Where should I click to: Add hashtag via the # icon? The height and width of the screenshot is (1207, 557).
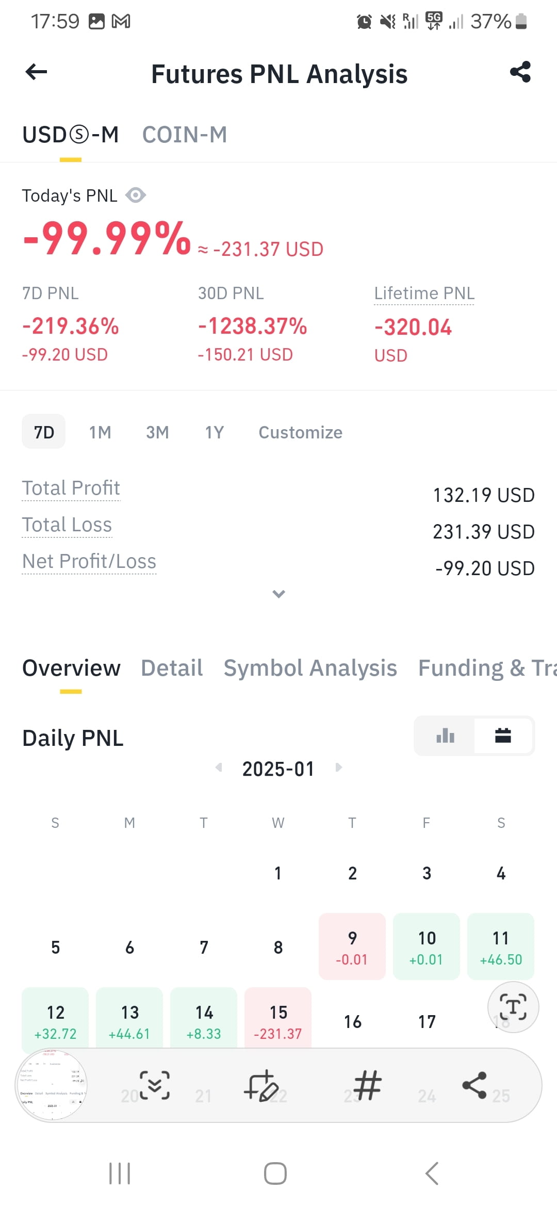pyautogui.click(x=368, y=1085)
